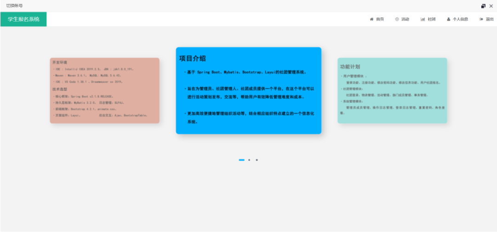497x233 pixels.
Task: Click 持久层框架 MyBatis 3.2.0 line
Action: [x=89, y=103]
